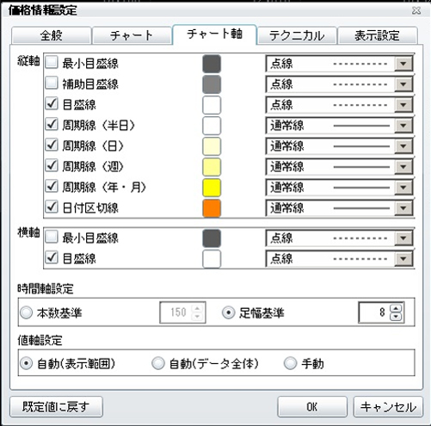Open the yellow 周期線(年・月) color picker
431x426 pixels.
tap(212, 188)
